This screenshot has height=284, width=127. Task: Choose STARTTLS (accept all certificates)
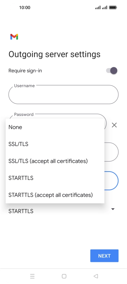(55, 195)
